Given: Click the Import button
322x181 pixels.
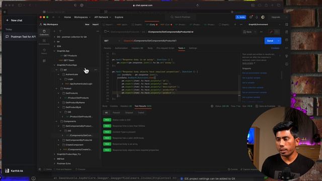Looking at the screenshot, I should tap(96, 25).
